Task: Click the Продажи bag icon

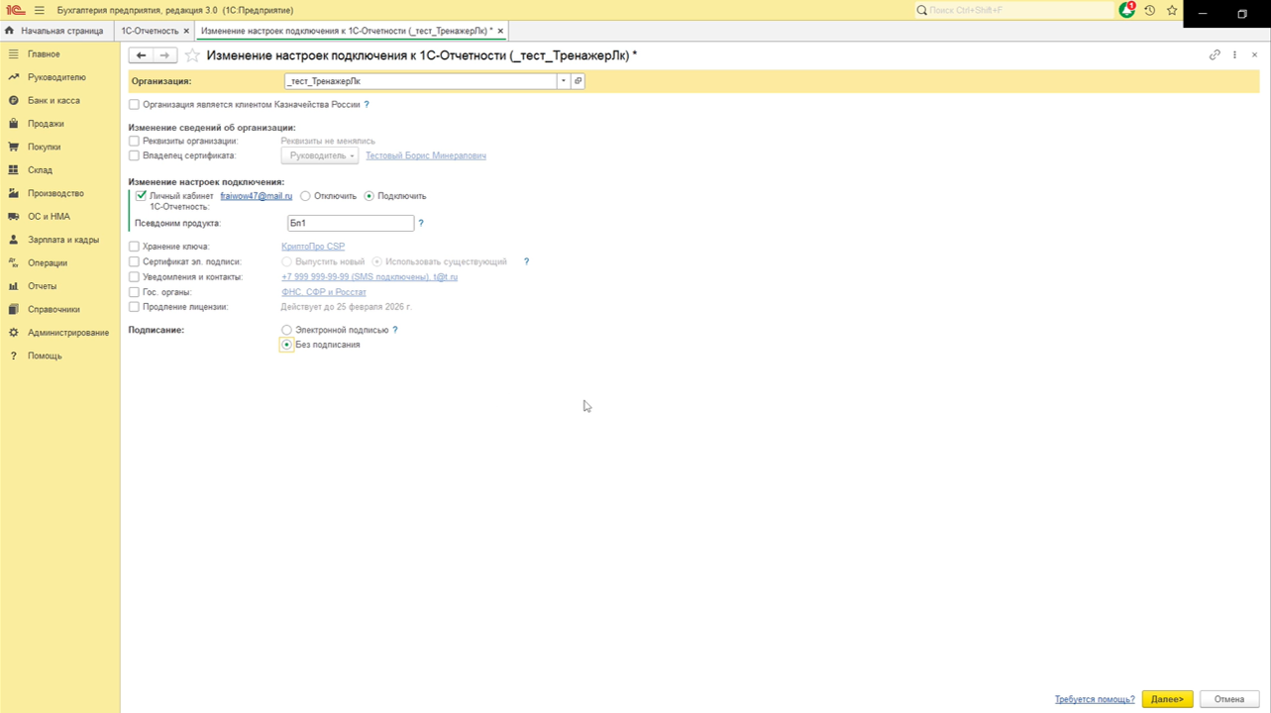Action: click(13, 124)
